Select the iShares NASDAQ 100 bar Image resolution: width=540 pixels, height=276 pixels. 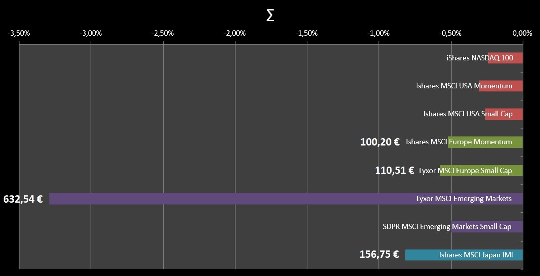(x=506, y=58)
